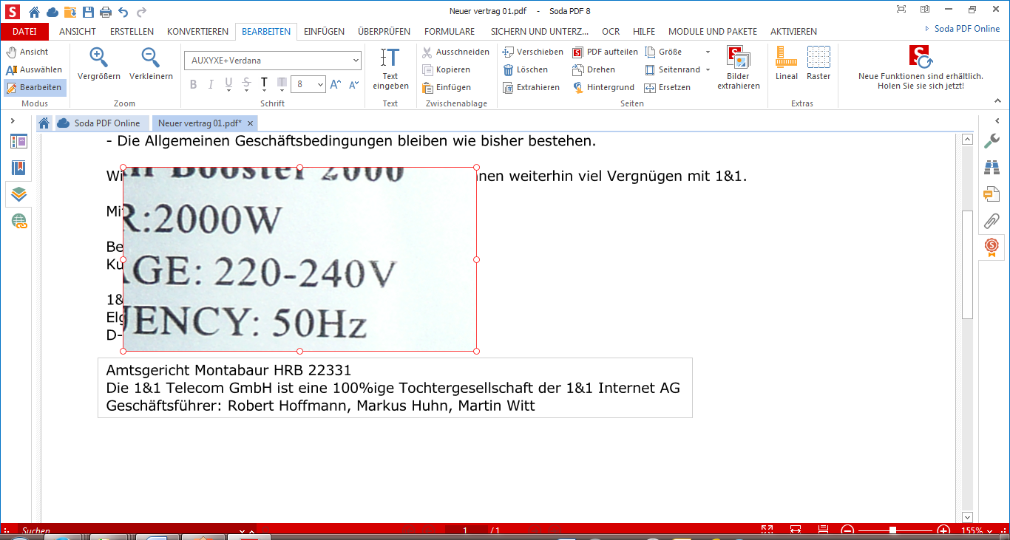Open the wrench tools panel on right
Viewport: 1010px width, 540px height.
coord(992,141)
